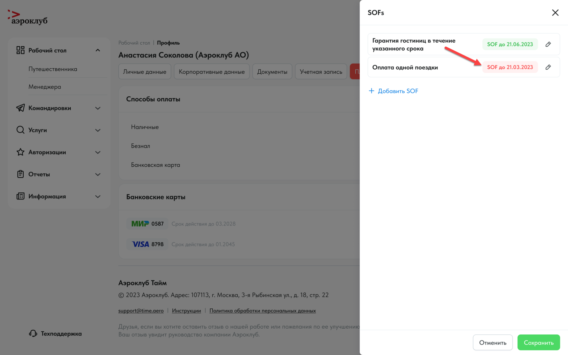
Task: Click the Aeroclub logo
Action: tap(28, 18)
